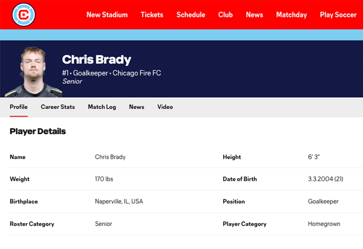Click the Player Details heading
This screenshot has width=363, height=249.
pos(38,131)
